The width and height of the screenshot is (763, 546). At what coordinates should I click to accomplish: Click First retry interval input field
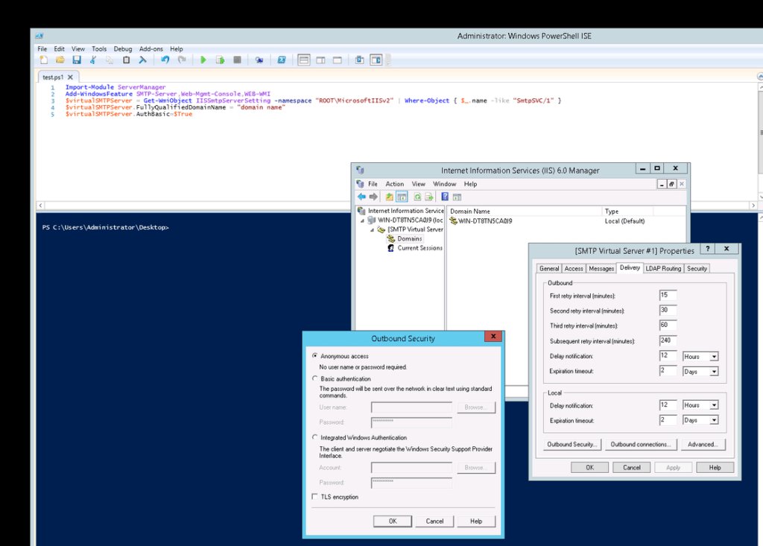click(x=668, y=296)
